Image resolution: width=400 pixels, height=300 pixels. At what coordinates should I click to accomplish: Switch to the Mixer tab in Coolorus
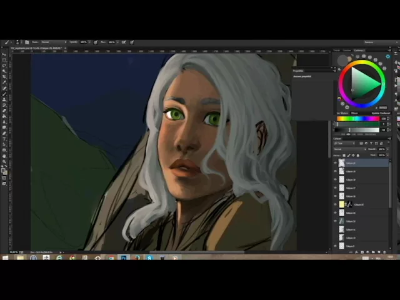(354, 113)
